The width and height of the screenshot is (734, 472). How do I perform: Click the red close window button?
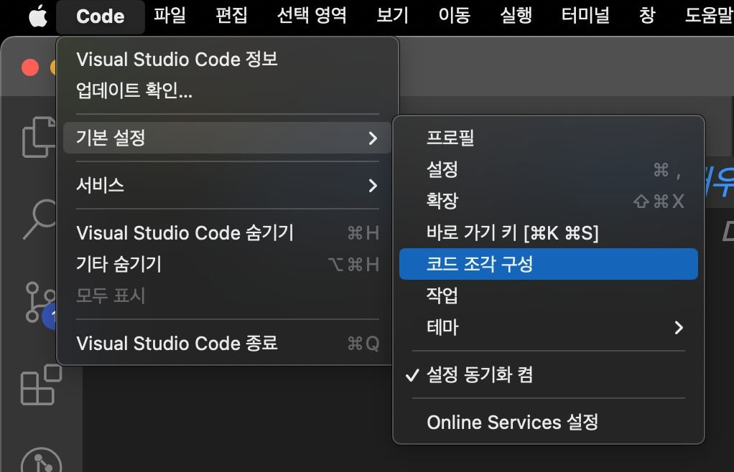point(30,67)
